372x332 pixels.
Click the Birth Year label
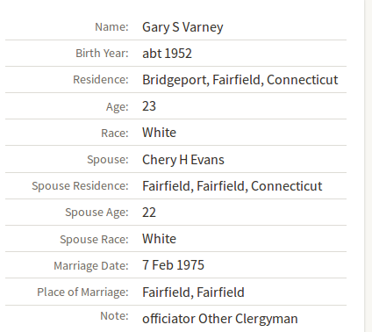[x=102, y=54]
